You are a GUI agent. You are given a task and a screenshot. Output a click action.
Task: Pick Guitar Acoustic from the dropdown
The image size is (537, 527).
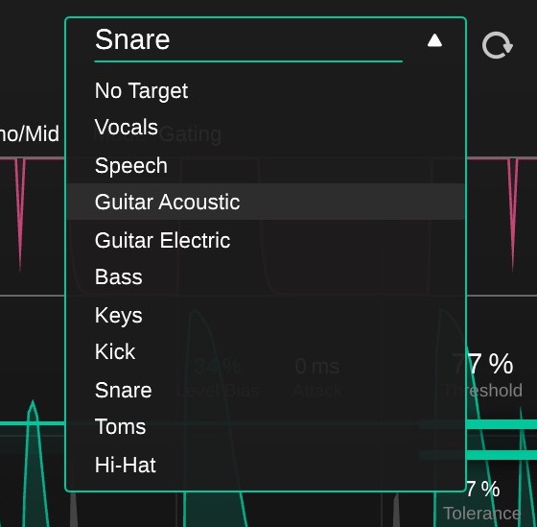tap(266, 202)
